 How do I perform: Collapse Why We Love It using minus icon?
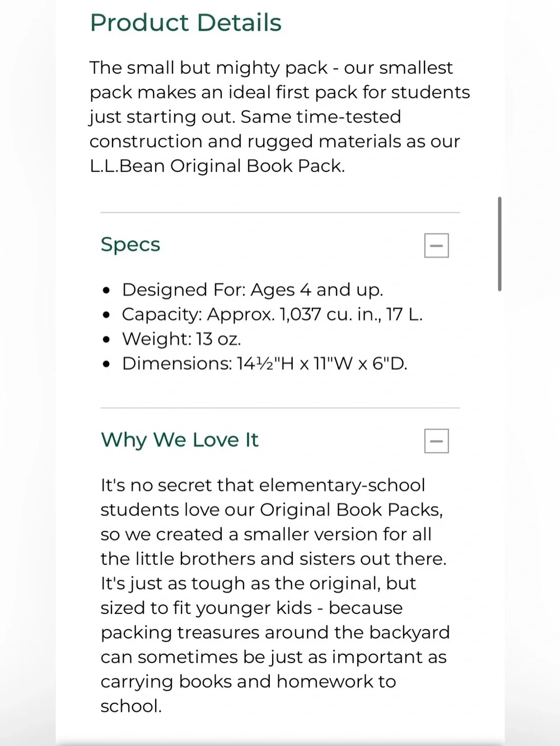(436, 441)
